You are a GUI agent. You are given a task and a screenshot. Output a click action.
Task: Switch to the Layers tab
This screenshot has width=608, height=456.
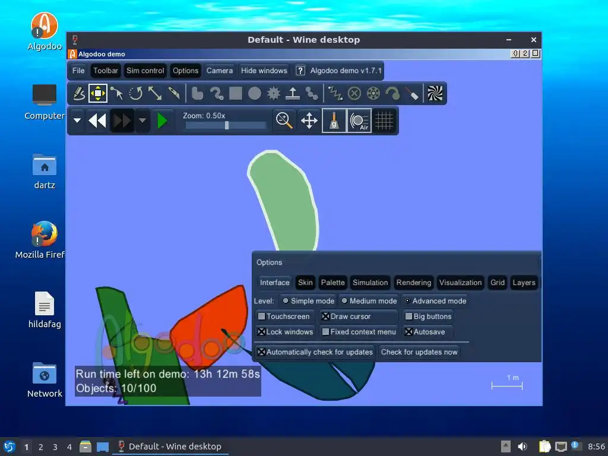pos(524,283)
